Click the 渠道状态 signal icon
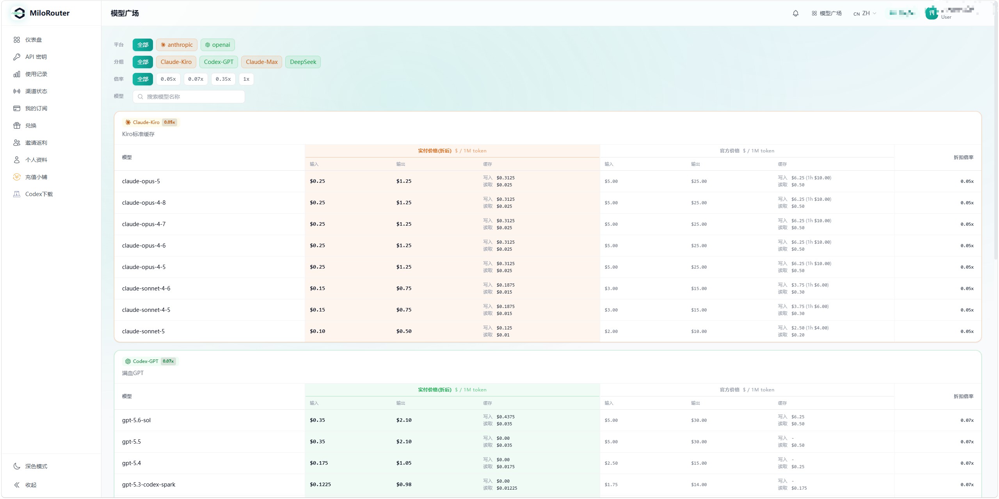 (x=17, y=91)
